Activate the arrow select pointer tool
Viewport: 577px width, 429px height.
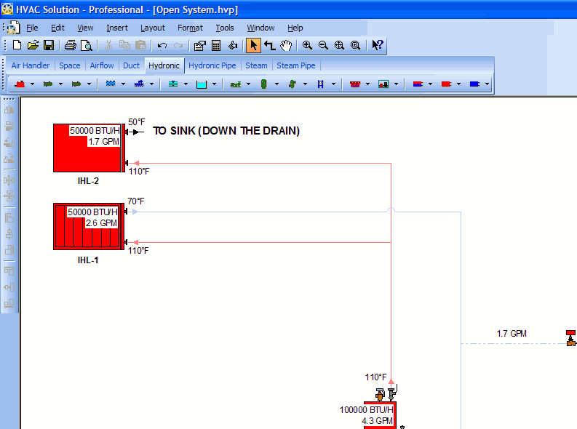253,45
